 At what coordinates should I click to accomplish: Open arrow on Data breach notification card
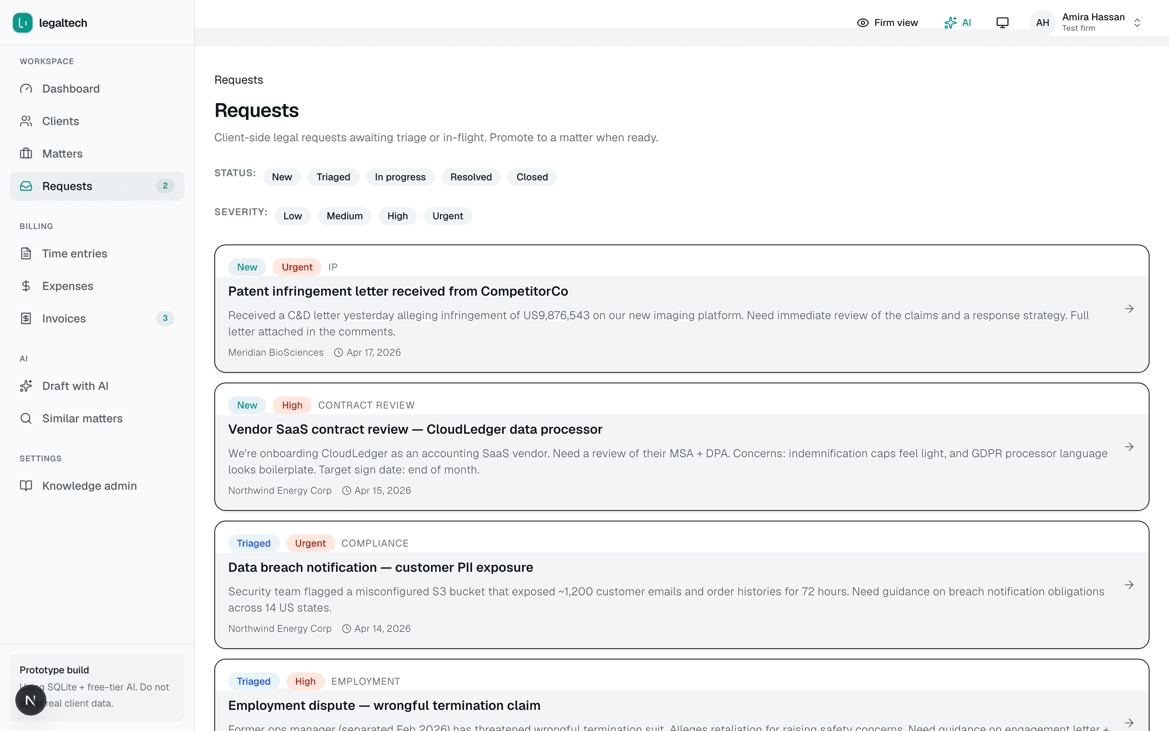(1129, 585)
